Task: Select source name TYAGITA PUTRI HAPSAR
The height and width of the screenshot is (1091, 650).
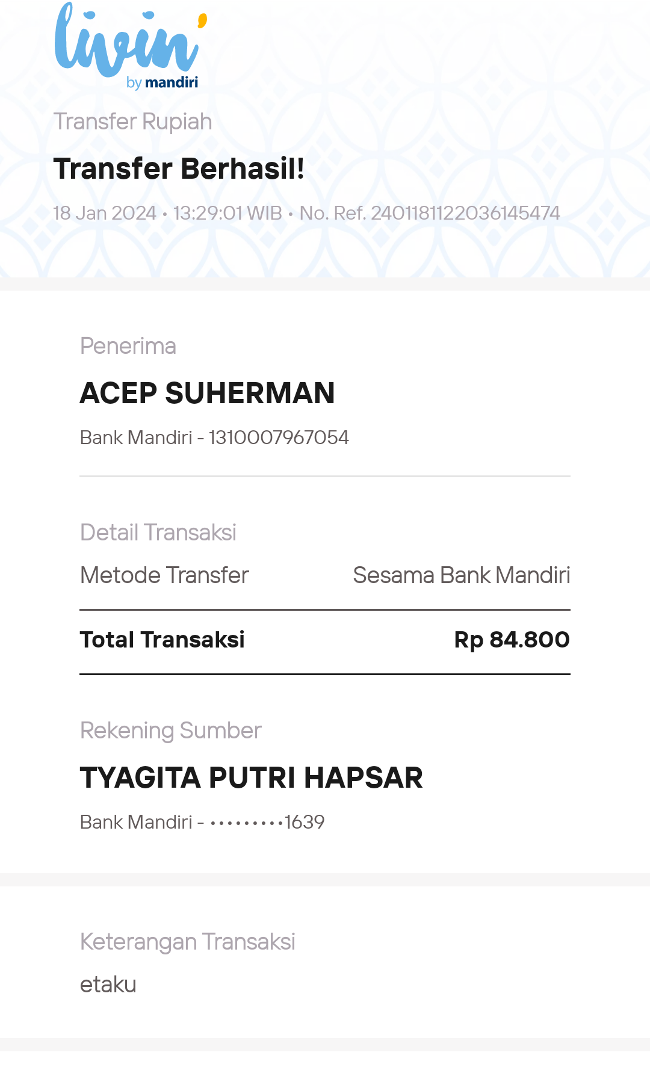Action: (x=252, y=778)
